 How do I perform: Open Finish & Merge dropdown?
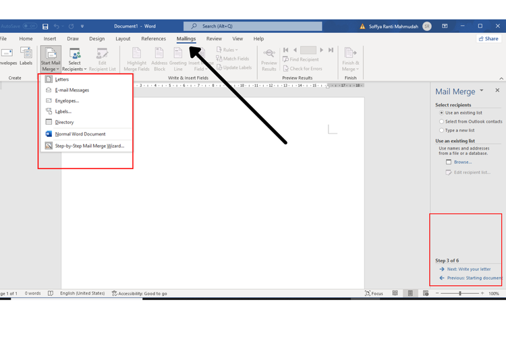point(350,60)
